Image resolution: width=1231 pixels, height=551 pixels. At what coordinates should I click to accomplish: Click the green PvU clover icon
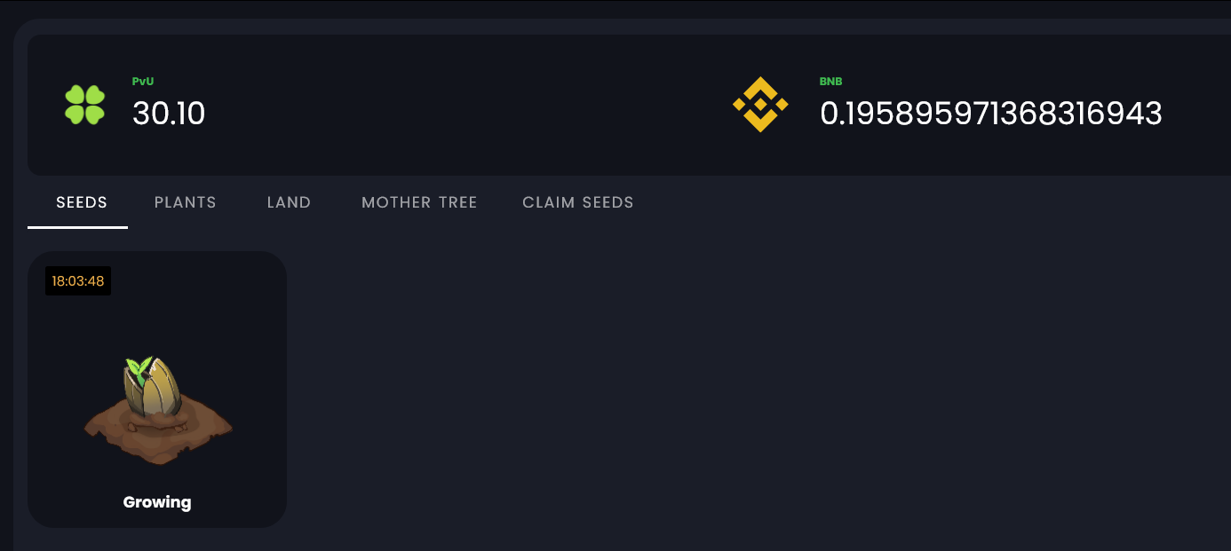click(x=85, y=105)
